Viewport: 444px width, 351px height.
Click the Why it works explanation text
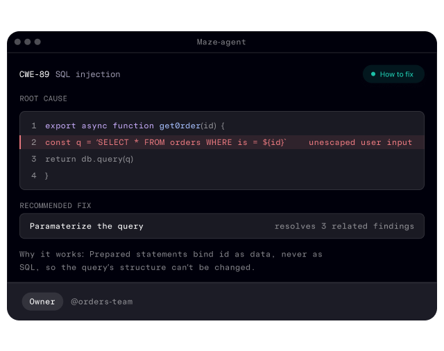coord(171,261)
